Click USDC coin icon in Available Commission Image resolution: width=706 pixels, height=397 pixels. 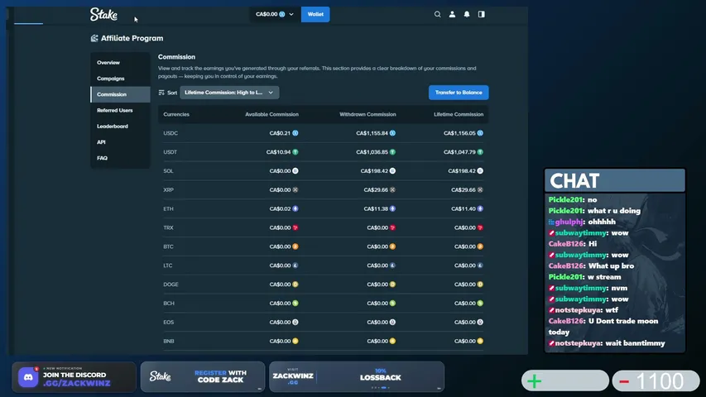pos(295,133)
